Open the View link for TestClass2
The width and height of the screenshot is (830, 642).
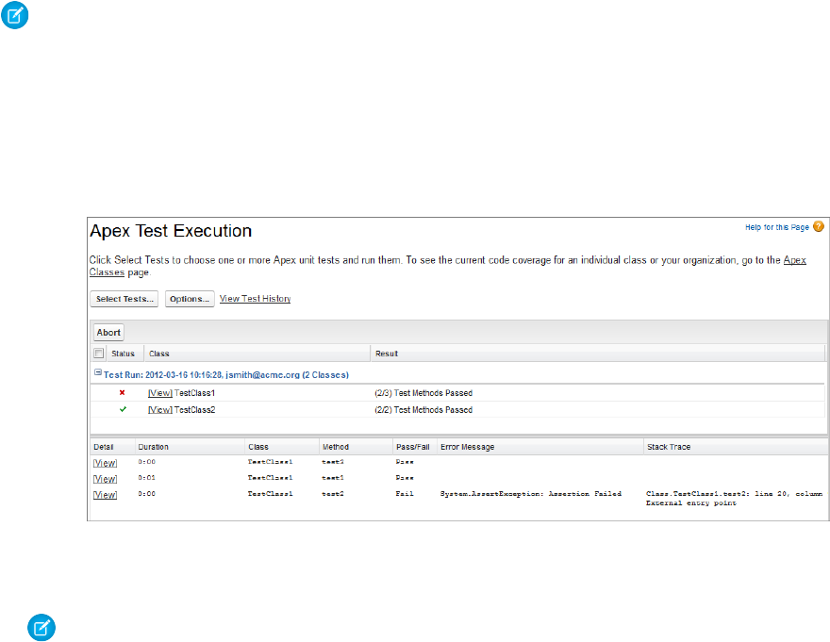(159, 410)
